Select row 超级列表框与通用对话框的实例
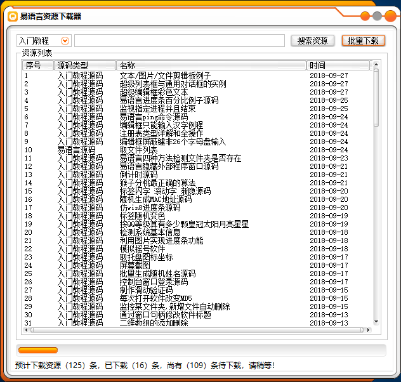Screen dimensions: 401x382 (173, 84)
